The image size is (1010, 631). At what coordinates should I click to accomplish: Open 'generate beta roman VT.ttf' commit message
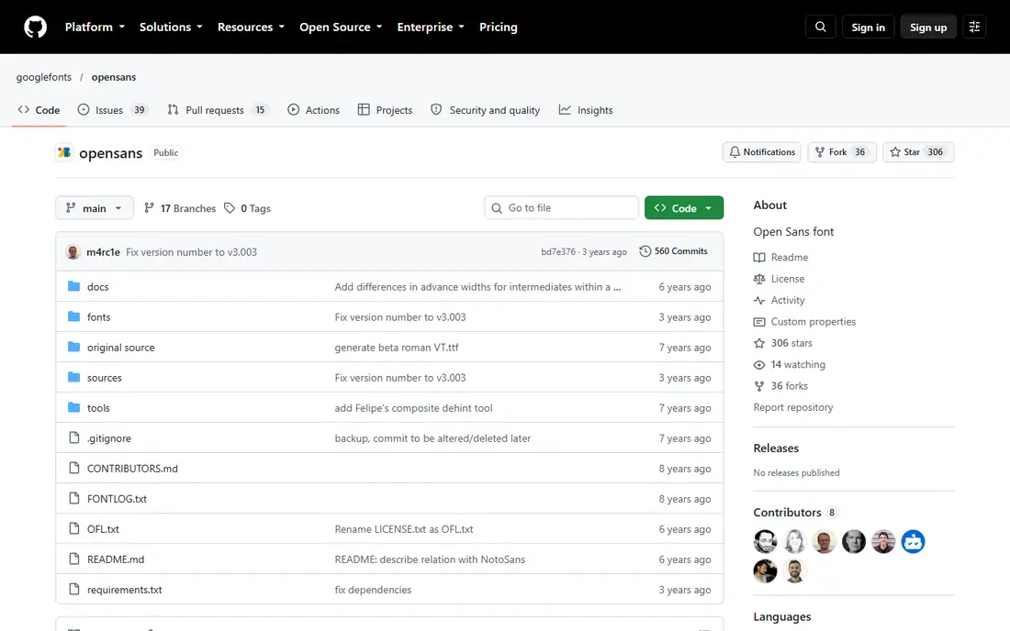tap(397, 348)
